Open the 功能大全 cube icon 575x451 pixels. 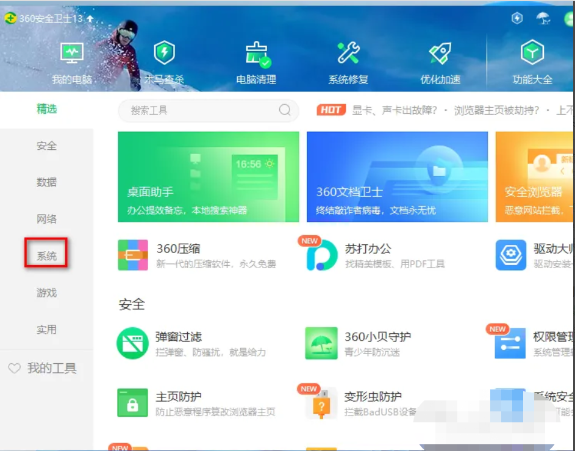[x=532, y=52]
